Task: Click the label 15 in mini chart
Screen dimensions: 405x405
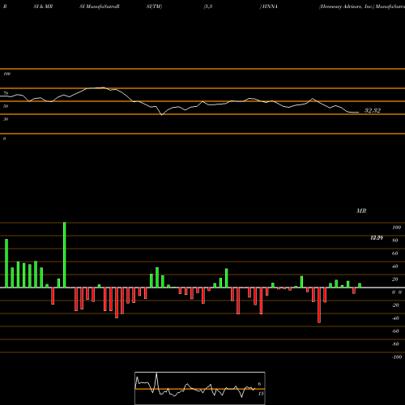Action: click(261, 394)
